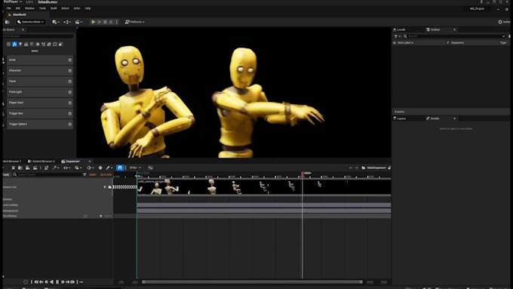Open the blueprints dropdown in main toolbar
The width and height of the screenshot is (513, 289).
click(x=66, y=22)
